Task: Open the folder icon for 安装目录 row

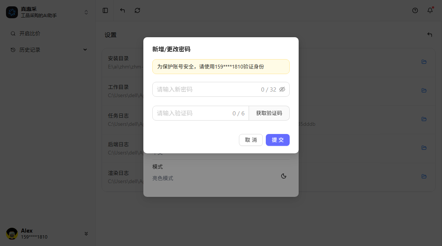Action: tap(424, 62)
